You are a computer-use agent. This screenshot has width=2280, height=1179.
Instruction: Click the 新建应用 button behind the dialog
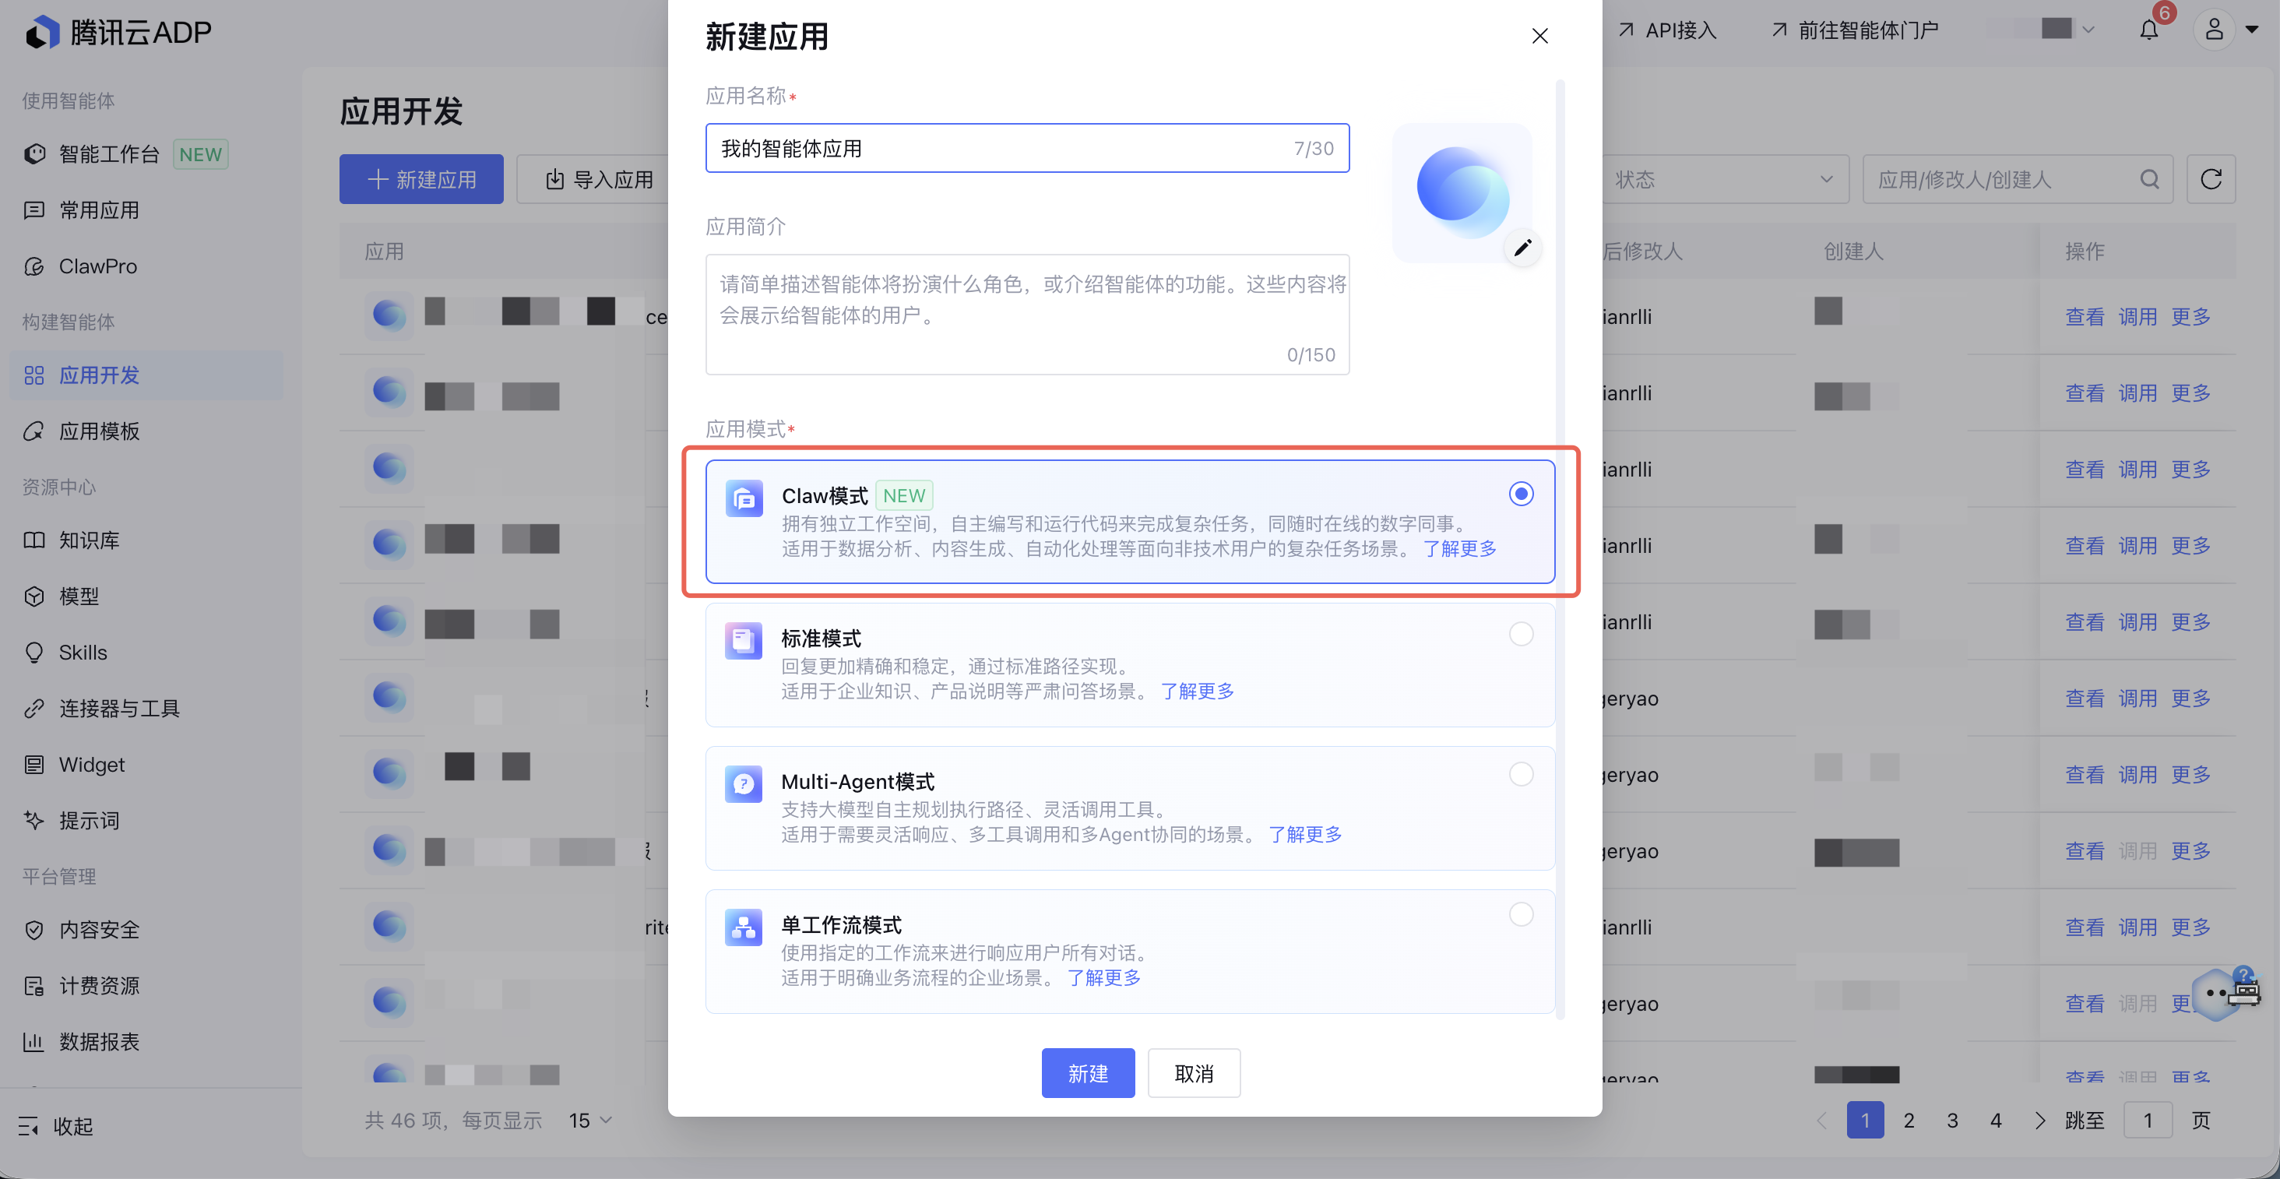[421, 180]
